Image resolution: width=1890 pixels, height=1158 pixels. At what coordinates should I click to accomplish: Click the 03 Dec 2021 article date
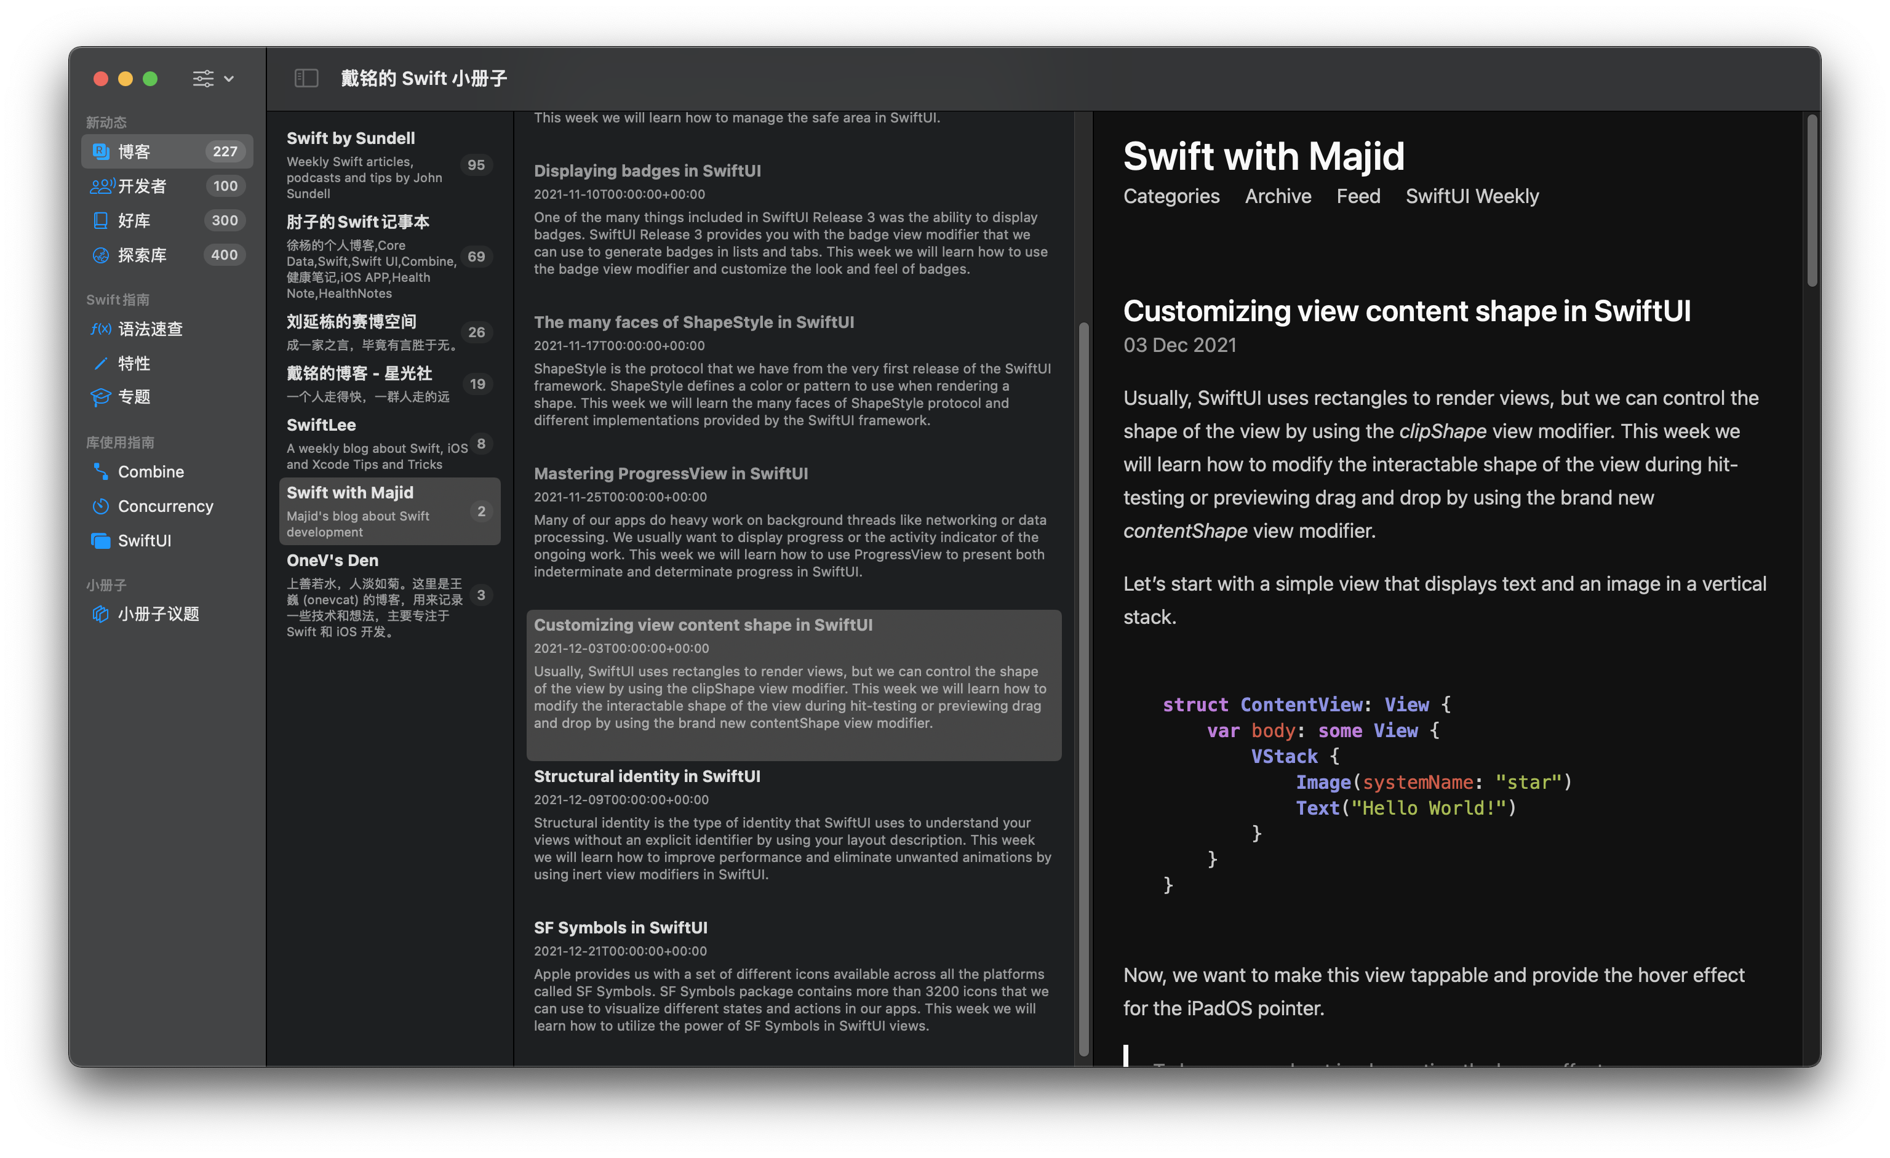[x=1180, y=345]
